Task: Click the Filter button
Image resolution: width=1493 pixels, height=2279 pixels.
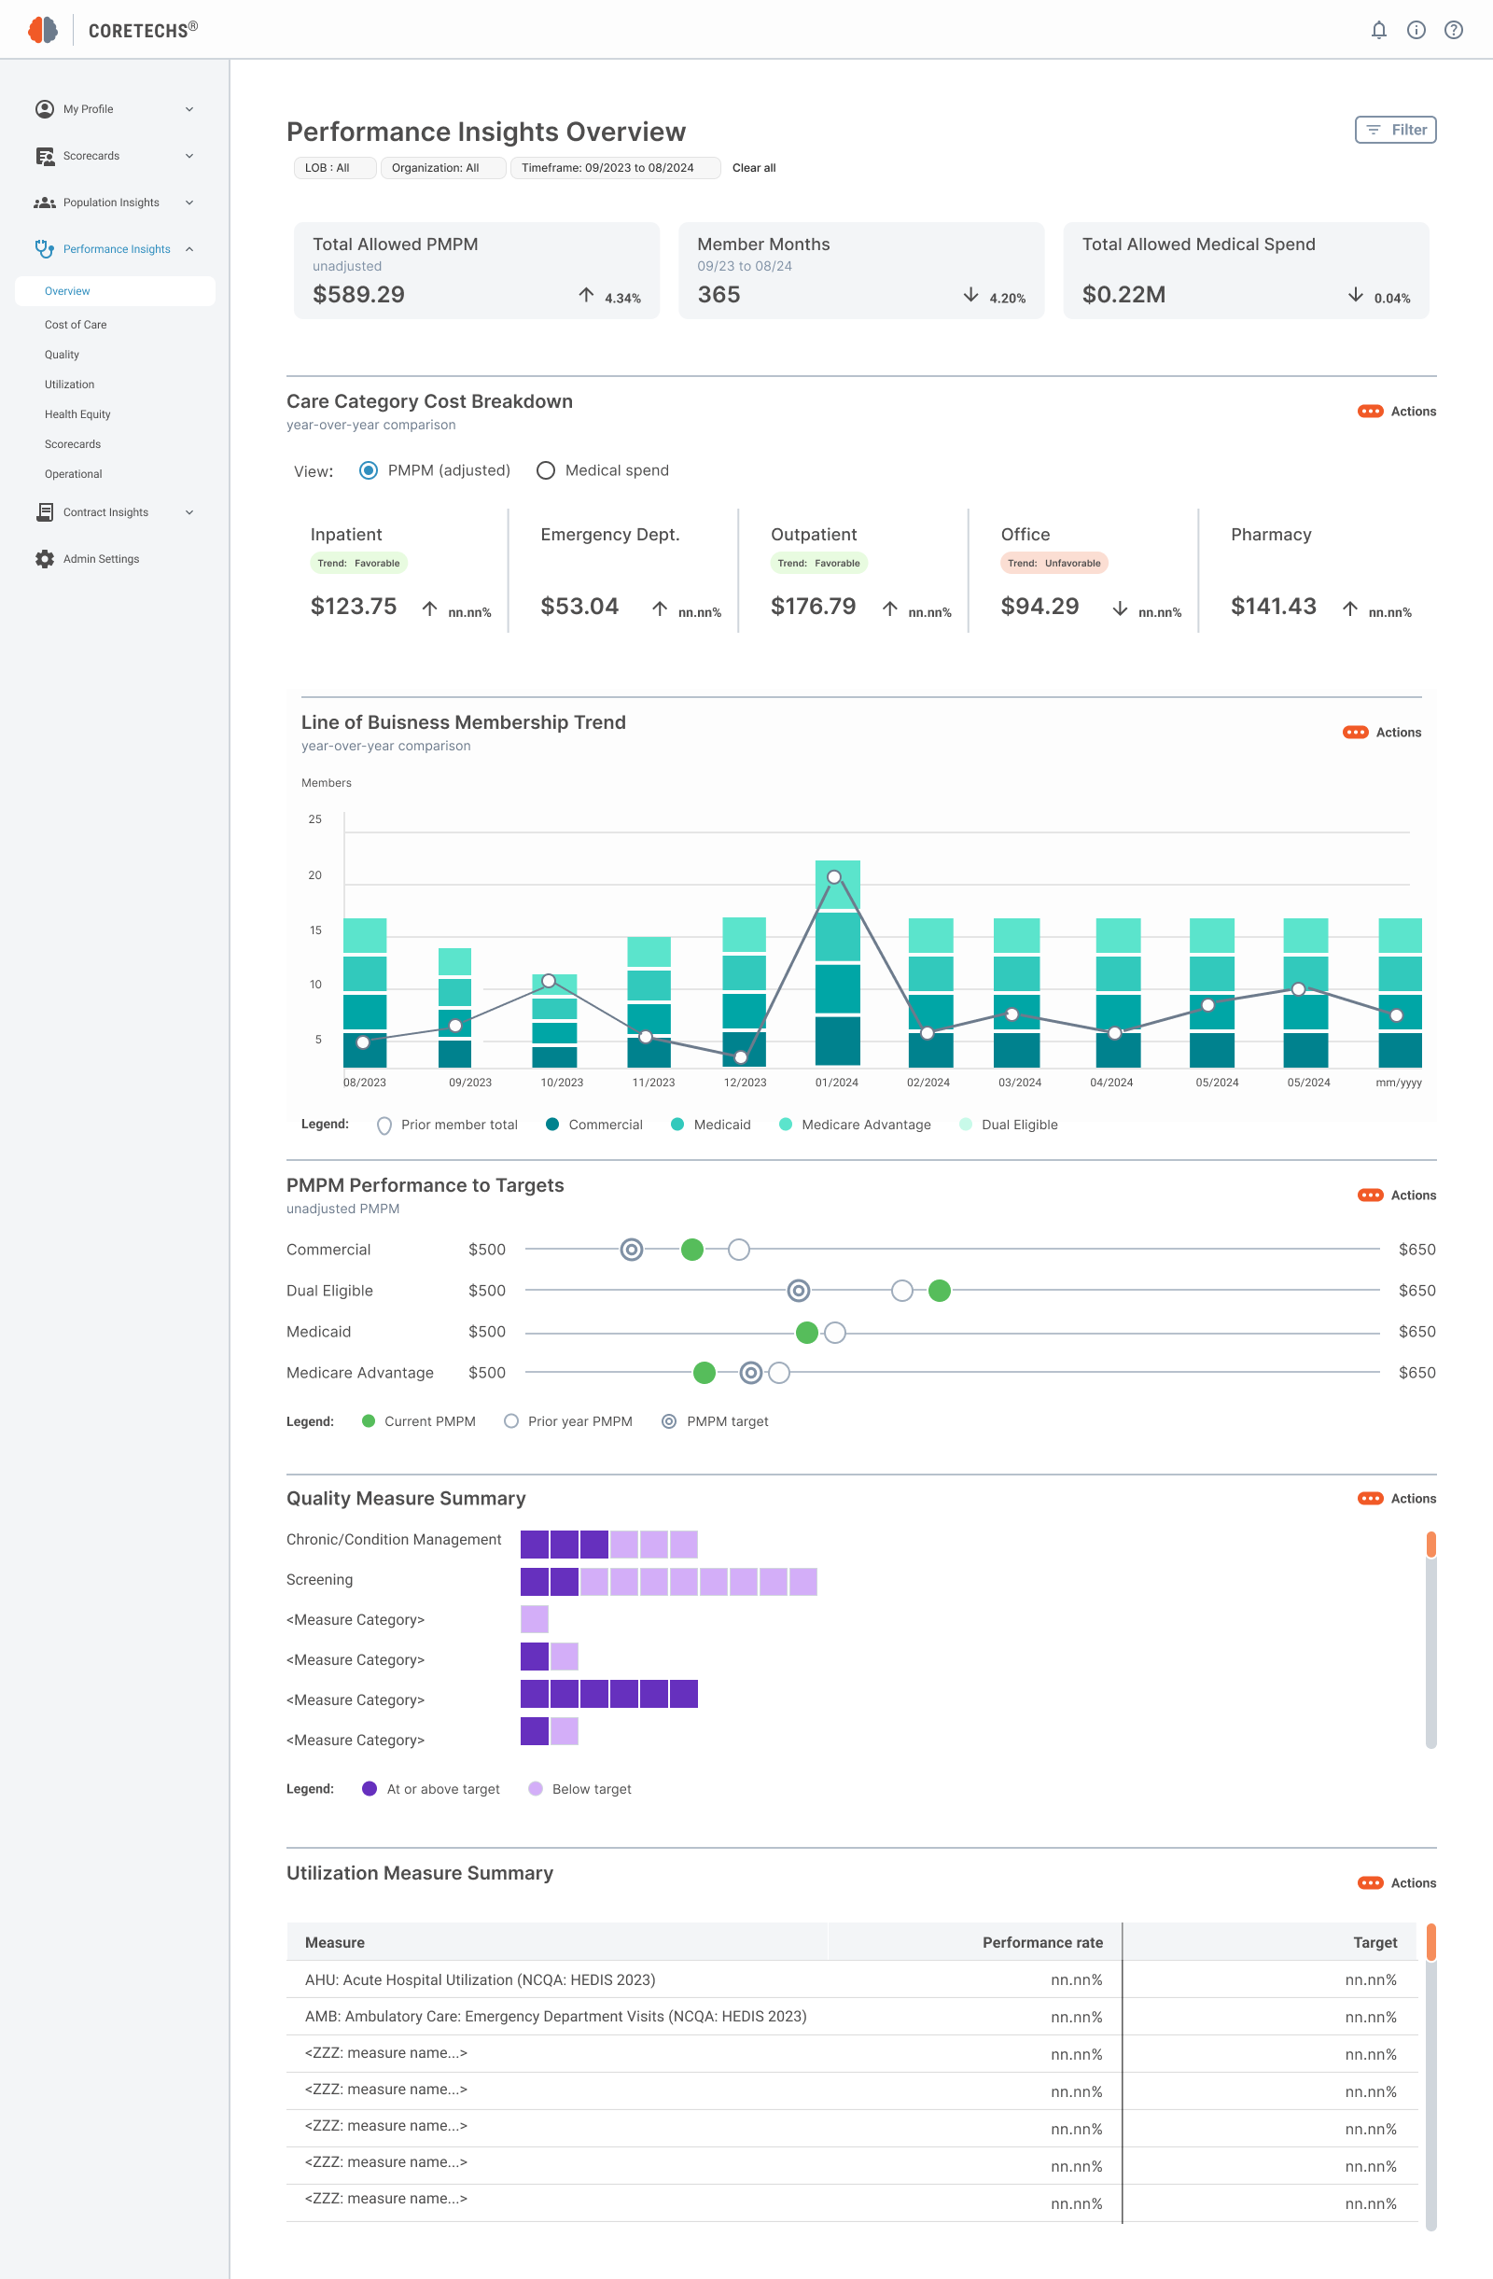Action: point(1395,130)
